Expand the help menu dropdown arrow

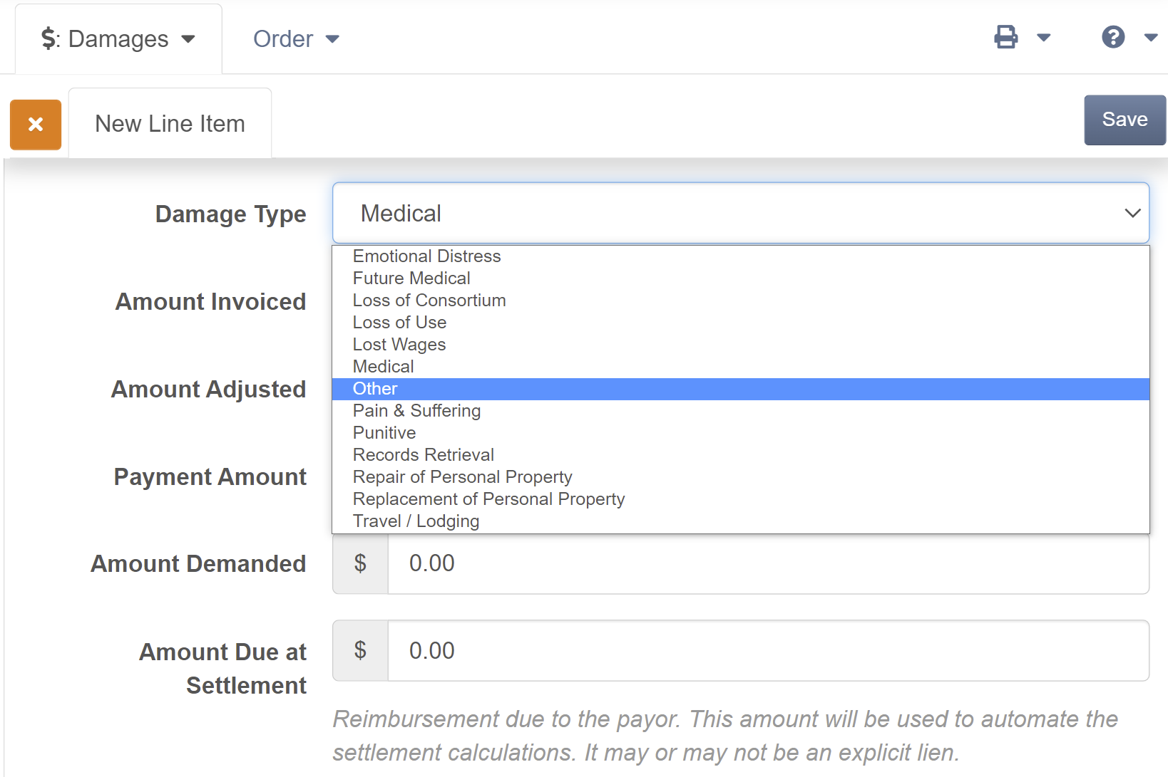point(1150,38)
